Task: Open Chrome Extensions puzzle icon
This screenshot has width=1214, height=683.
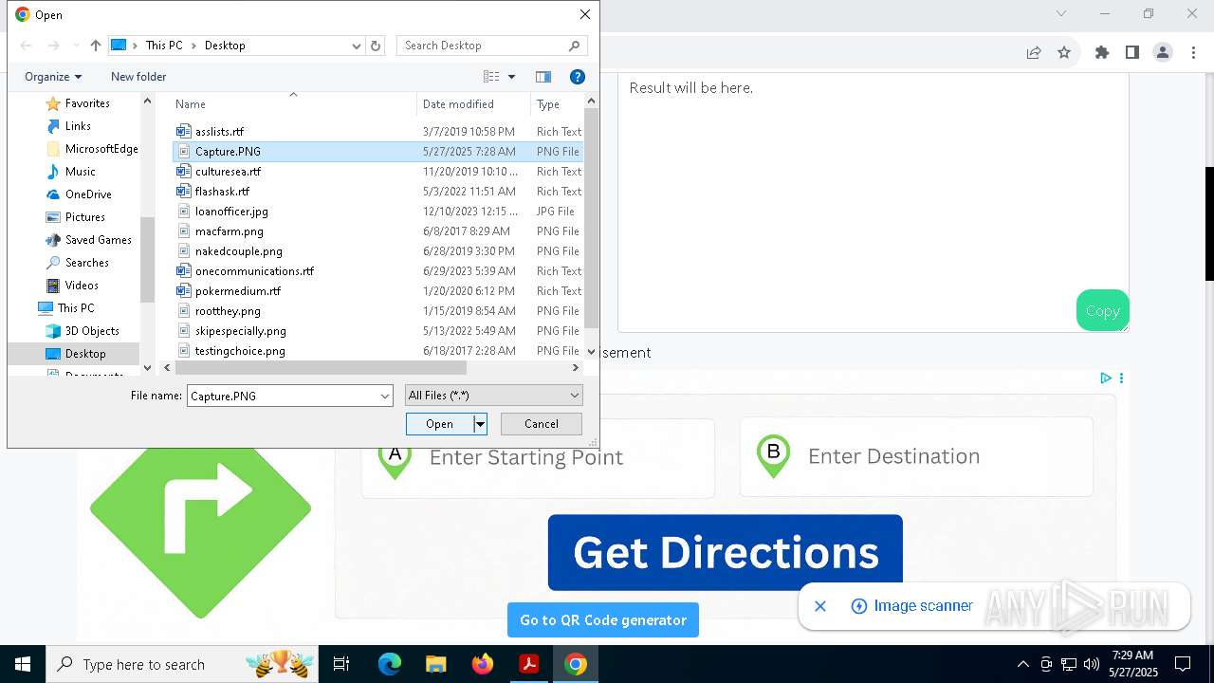Action: coord(1101,53)
